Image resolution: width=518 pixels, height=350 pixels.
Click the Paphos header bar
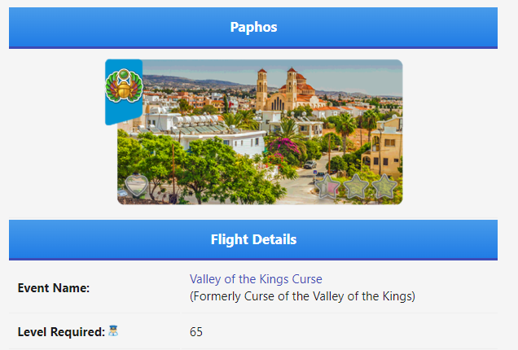tap(252, 28)
